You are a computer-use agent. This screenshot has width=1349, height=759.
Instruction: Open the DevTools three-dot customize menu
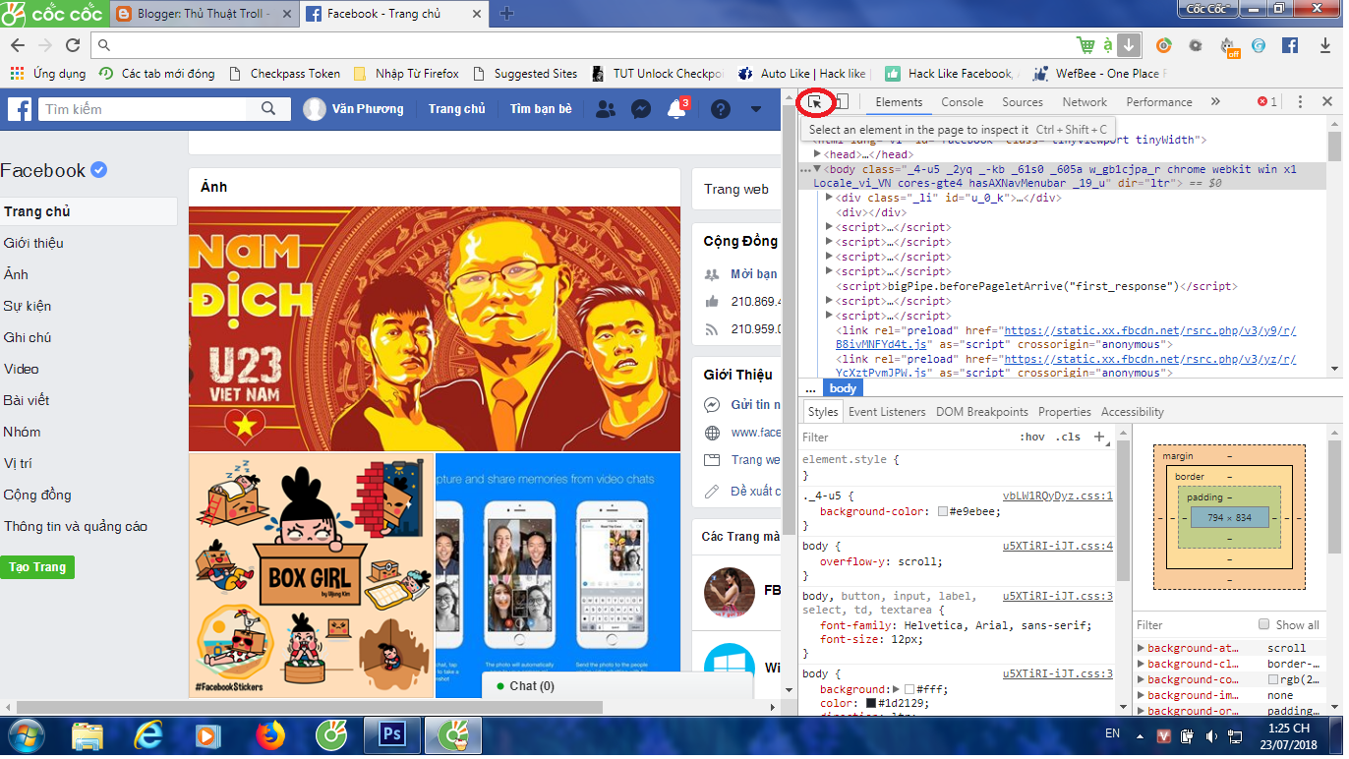[x=1300, y=101]
